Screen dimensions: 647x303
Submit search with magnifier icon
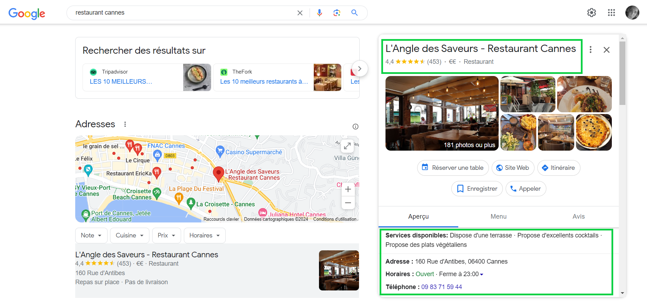pyautogui.click(x=354, y=13)
